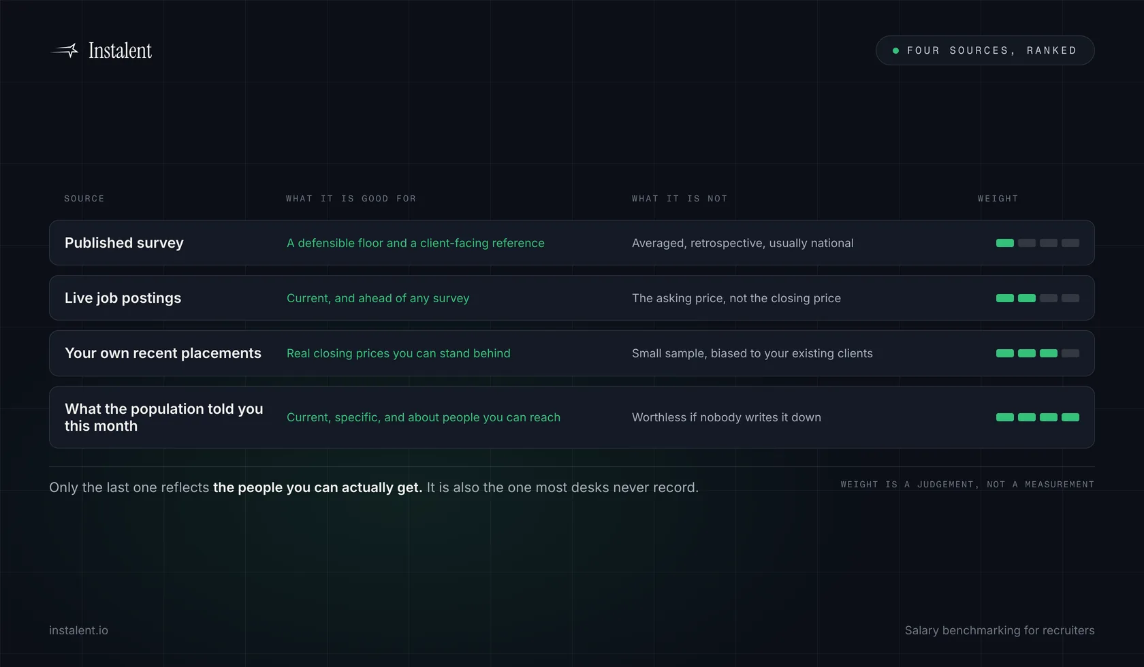
Task: Click the SOURCE column header
Action: [84, 199]
